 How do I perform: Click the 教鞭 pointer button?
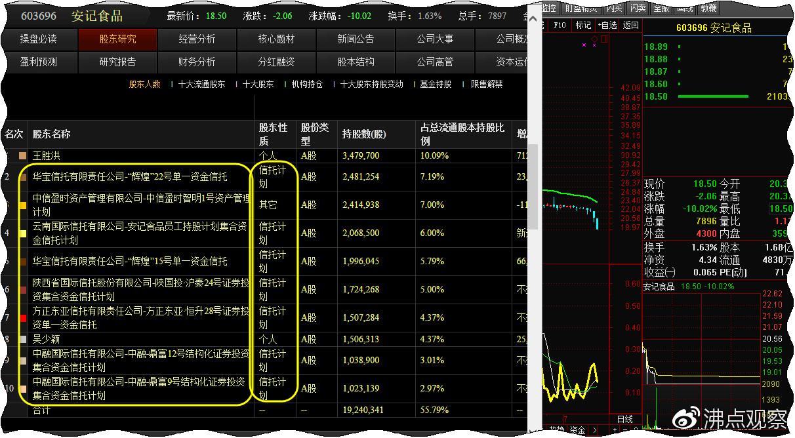point(708,8)
